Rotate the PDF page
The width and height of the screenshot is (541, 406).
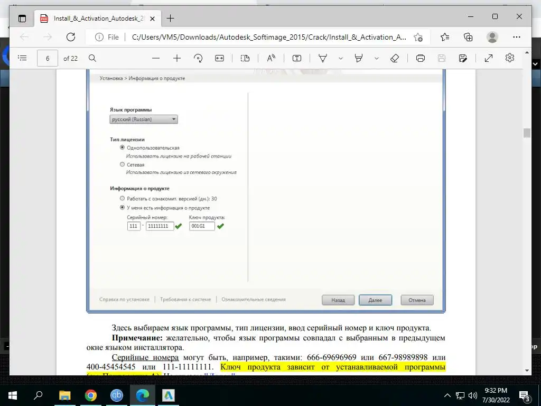[198, 58]
